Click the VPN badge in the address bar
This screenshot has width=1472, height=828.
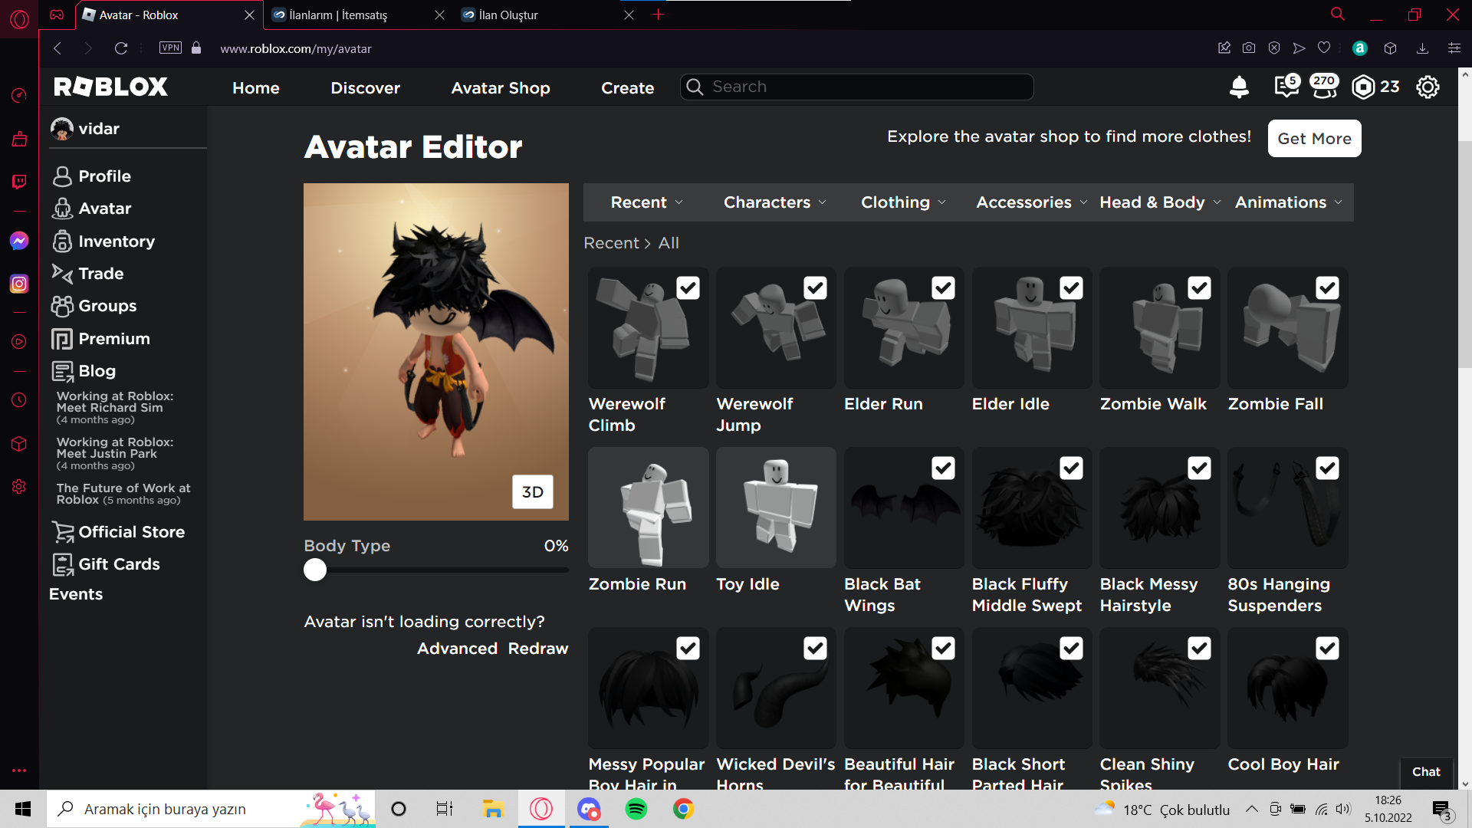(x=170, y=48)
